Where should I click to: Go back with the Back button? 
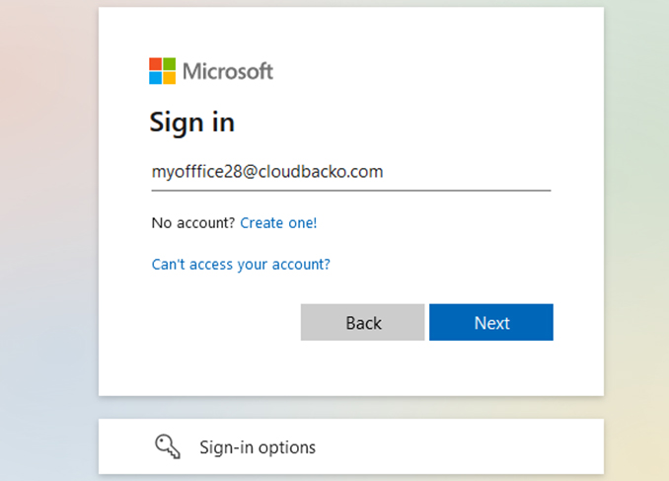[x=363, y=323]
